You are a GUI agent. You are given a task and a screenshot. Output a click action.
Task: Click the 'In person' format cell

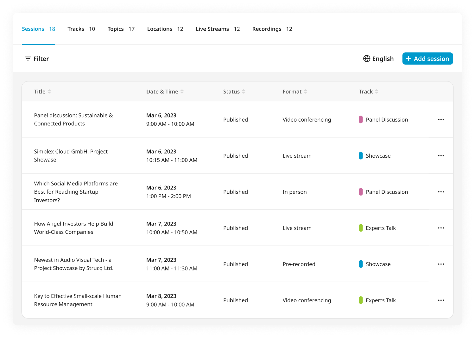click(294, 192)
